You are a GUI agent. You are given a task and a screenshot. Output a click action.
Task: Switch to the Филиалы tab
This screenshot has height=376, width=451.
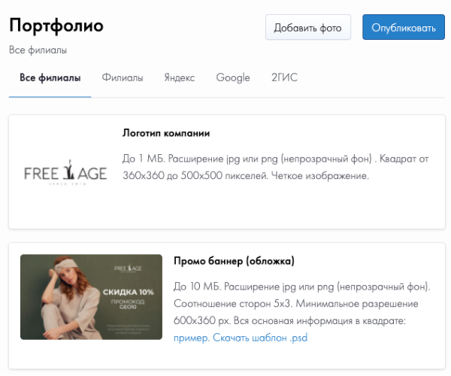pos(123,77)
